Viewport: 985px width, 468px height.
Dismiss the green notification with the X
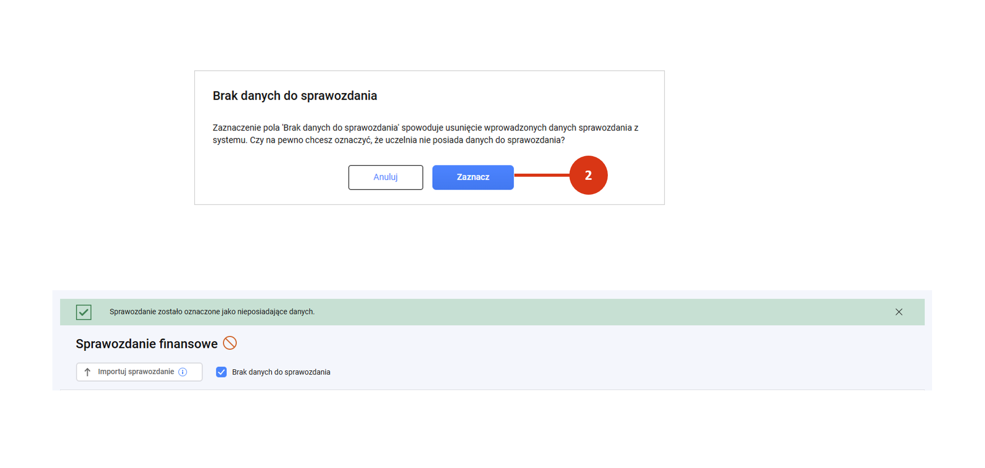point(899,312)
